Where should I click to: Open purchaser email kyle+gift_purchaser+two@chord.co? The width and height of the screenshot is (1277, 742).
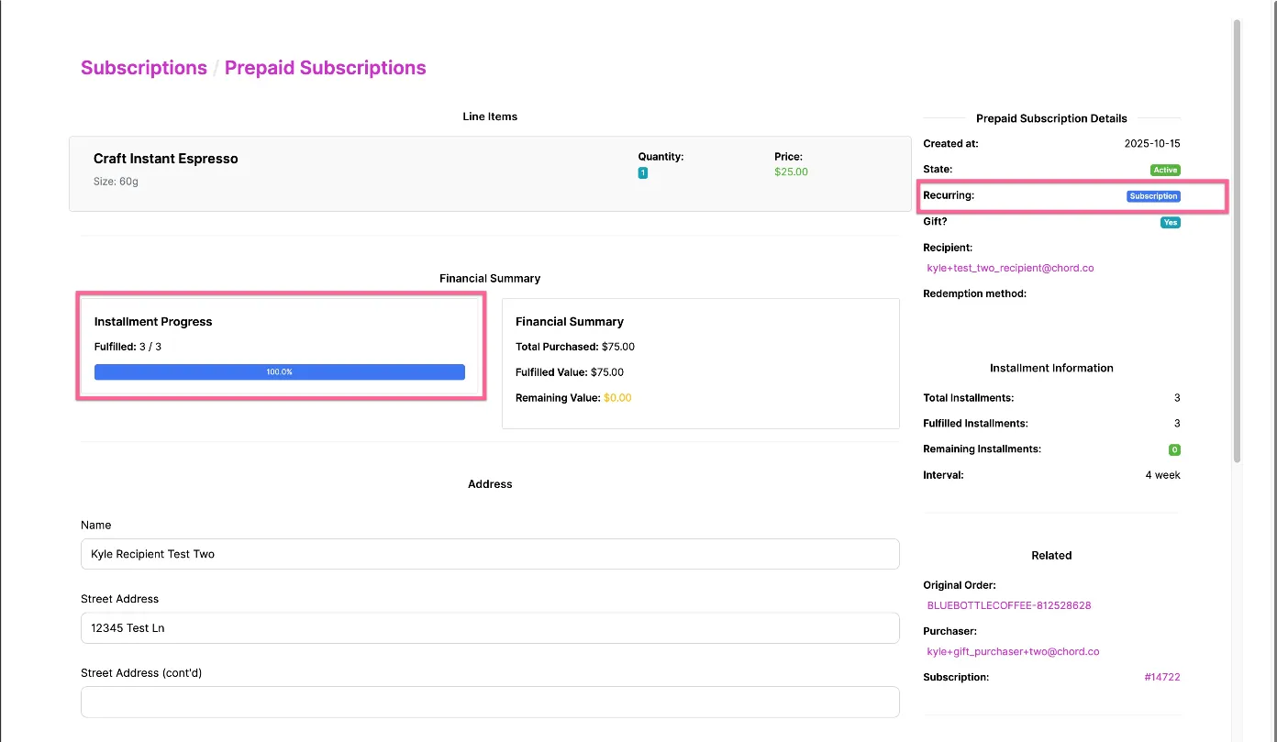1013,651
